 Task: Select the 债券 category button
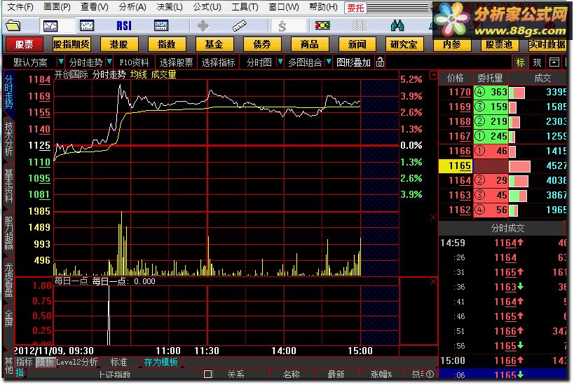click(x=261, y=44)
